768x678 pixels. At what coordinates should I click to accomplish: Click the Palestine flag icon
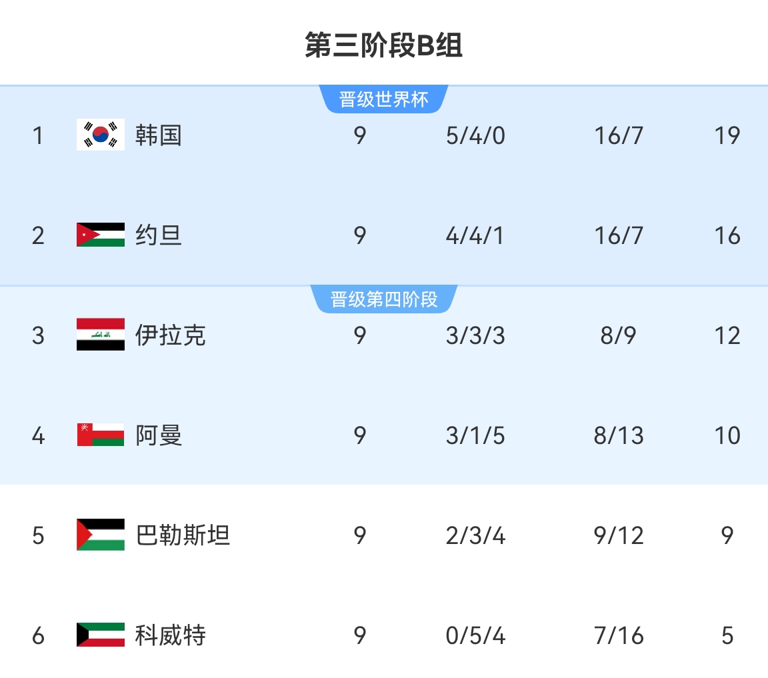coord(101,535)
